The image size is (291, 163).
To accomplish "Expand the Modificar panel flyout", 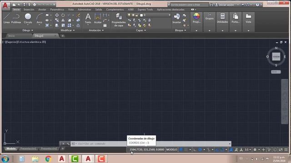I will click(x=68, y=30).
